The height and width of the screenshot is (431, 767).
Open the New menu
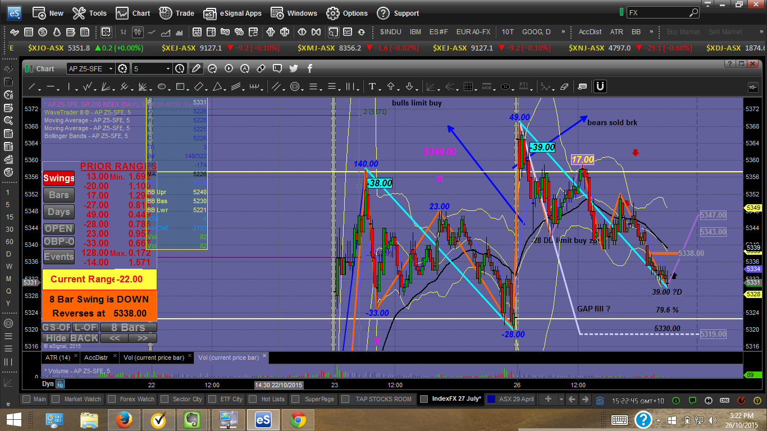pos(48,13)
